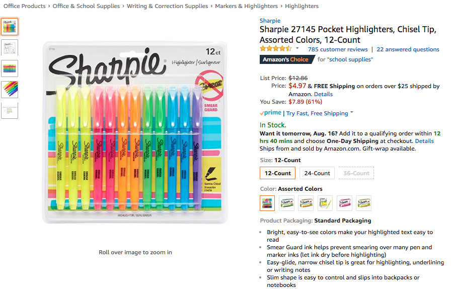
Task: View the stacked highlighters thumbnail
Action: pyautogui.click(x=10, y=68)
